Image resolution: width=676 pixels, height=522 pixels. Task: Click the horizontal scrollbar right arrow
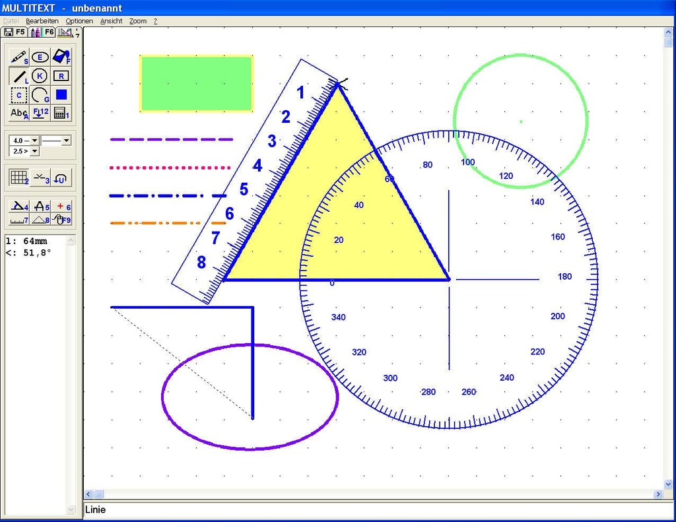click(x=658, y=494)
